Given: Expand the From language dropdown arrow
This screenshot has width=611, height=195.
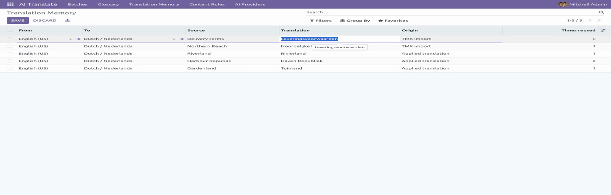Looking at the screenshot, I should tap(70, 39).
